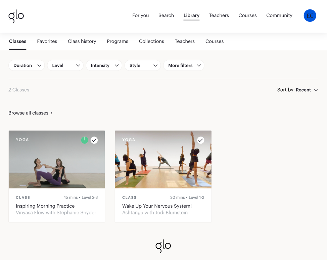Open Courses in top navigation

247,15
